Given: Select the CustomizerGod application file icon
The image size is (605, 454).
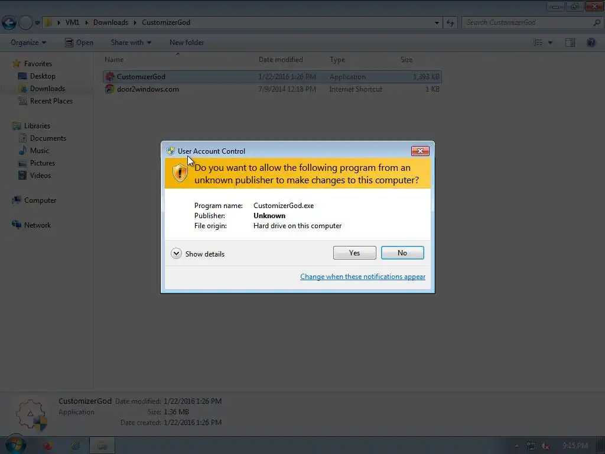Looking at the screenshot, I should tap(110, 76).
